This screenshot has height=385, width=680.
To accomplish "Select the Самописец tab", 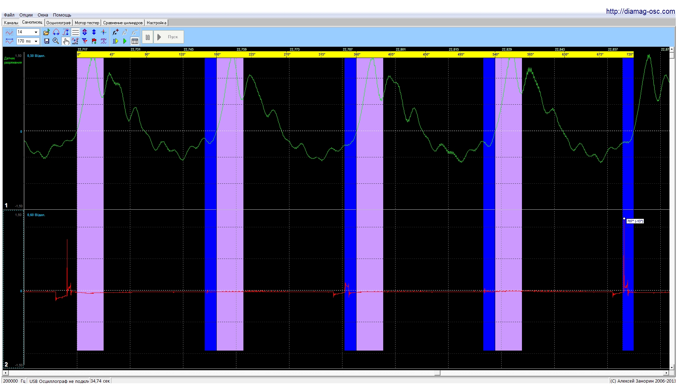I will (32, 22).
